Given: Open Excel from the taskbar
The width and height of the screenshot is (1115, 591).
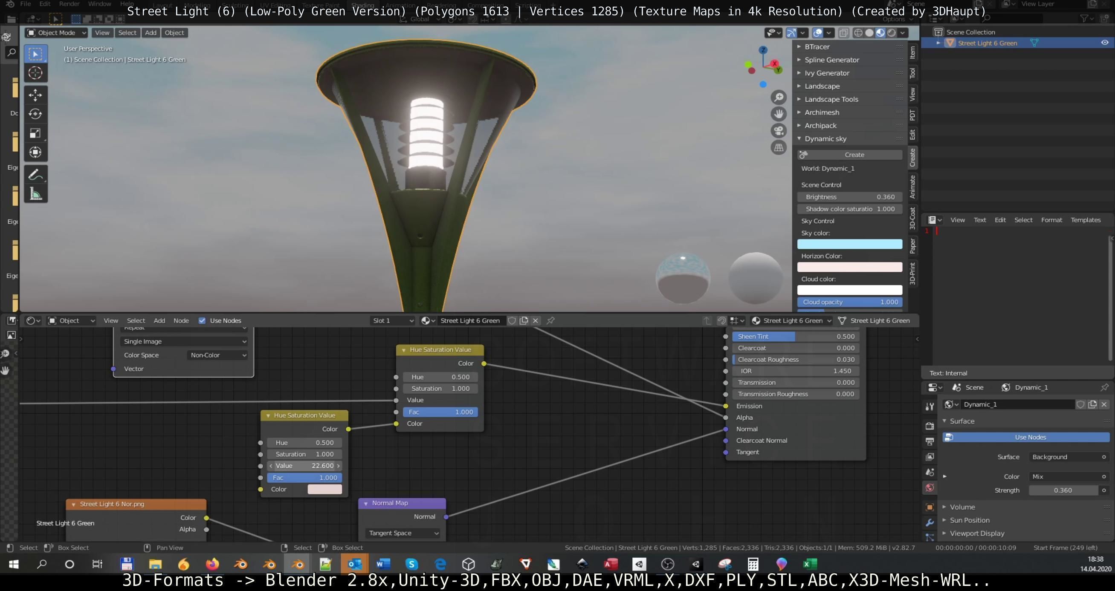Looking at the screenshot, I should pos(809,564).
